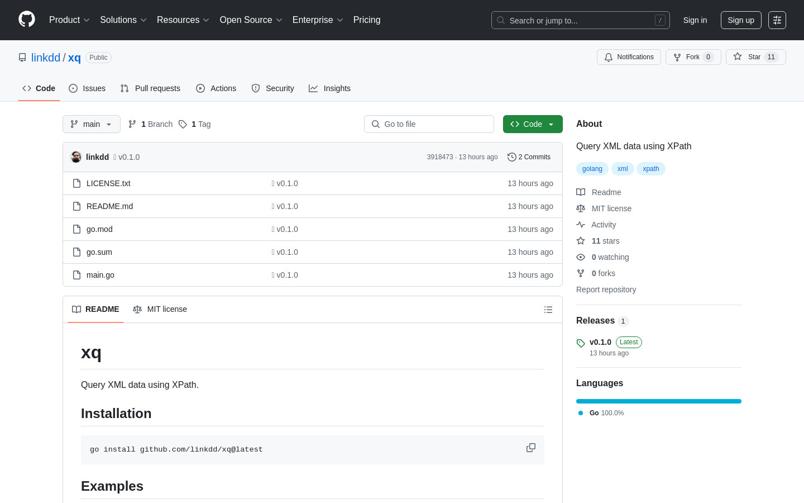Open commit hash 3918473
Image resolution: width=804 pixels, height=503 pixels.
click(440, 157)
